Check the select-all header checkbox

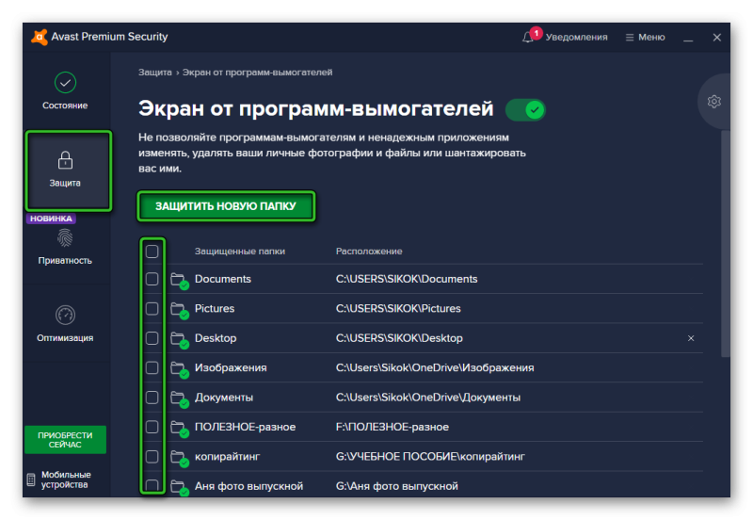tap(152, 252)
